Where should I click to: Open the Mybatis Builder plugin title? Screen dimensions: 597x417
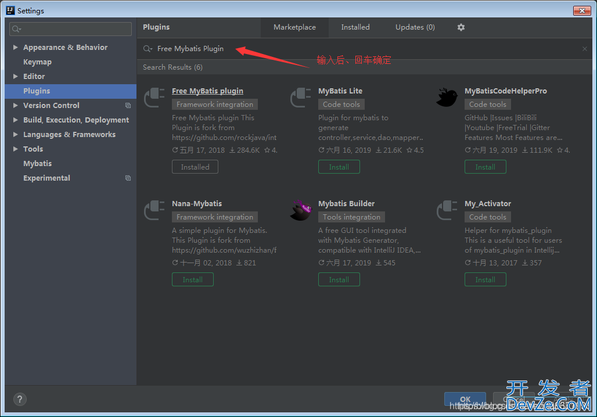(347, 204)
